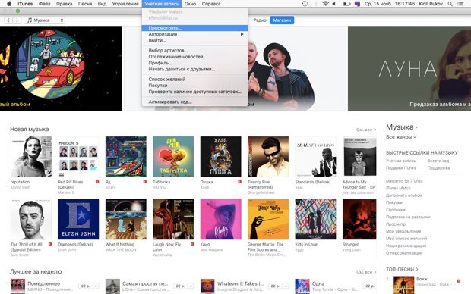Open Авторизация submenu arrow
Screen dimensions: 471x294
(242, 34)
